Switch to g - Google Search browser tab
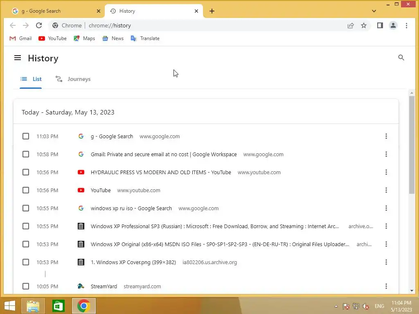419x314 pixels. (55, 11)
